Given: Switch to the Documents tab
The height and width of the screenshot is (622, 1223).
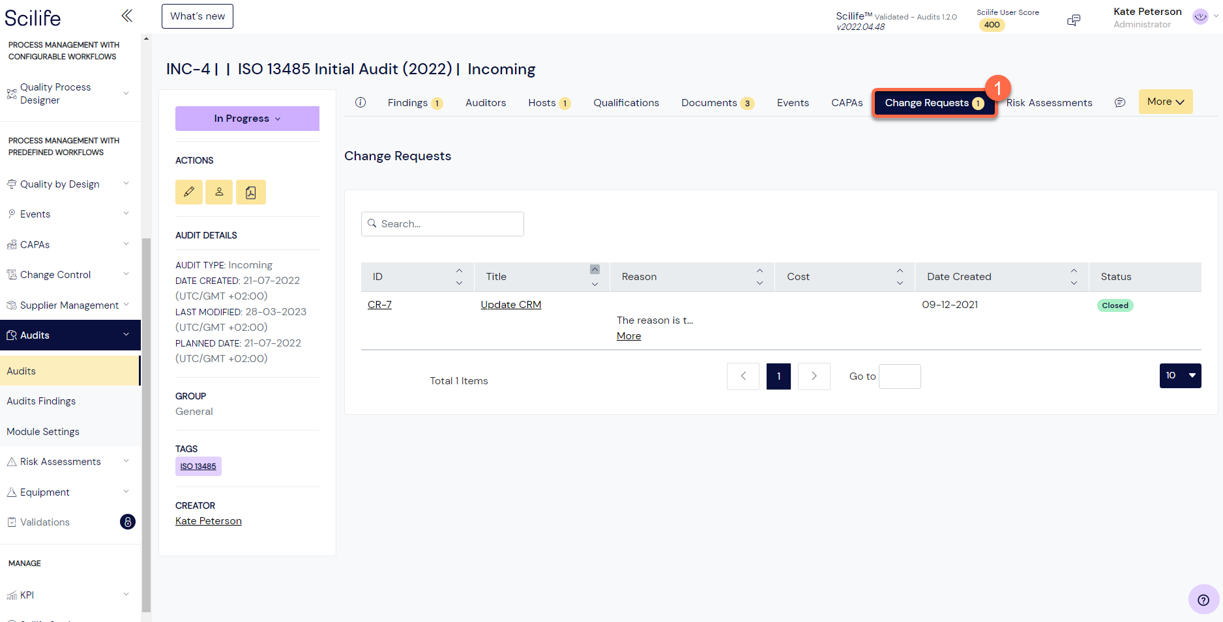Looking at the screenshot, I should (x=718, y=103).
